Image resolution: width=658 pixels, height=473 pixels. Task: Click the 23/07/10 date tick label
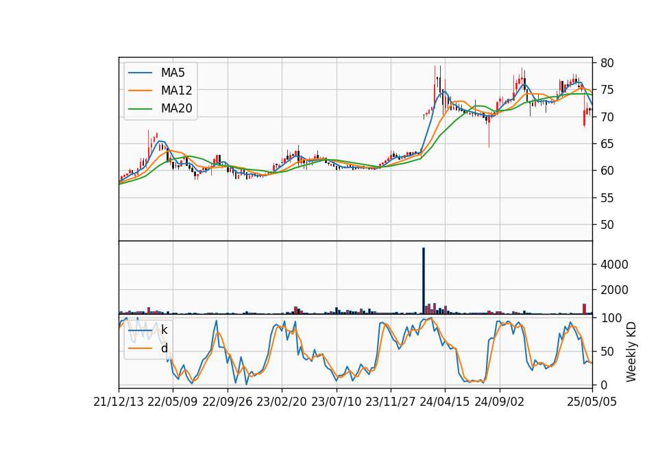pos(336,402)
